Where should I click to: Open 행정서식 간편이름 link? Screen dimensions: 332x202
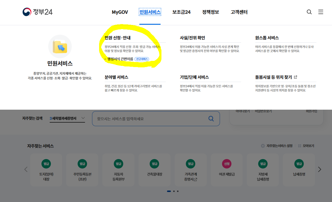[x=120, y=59]
